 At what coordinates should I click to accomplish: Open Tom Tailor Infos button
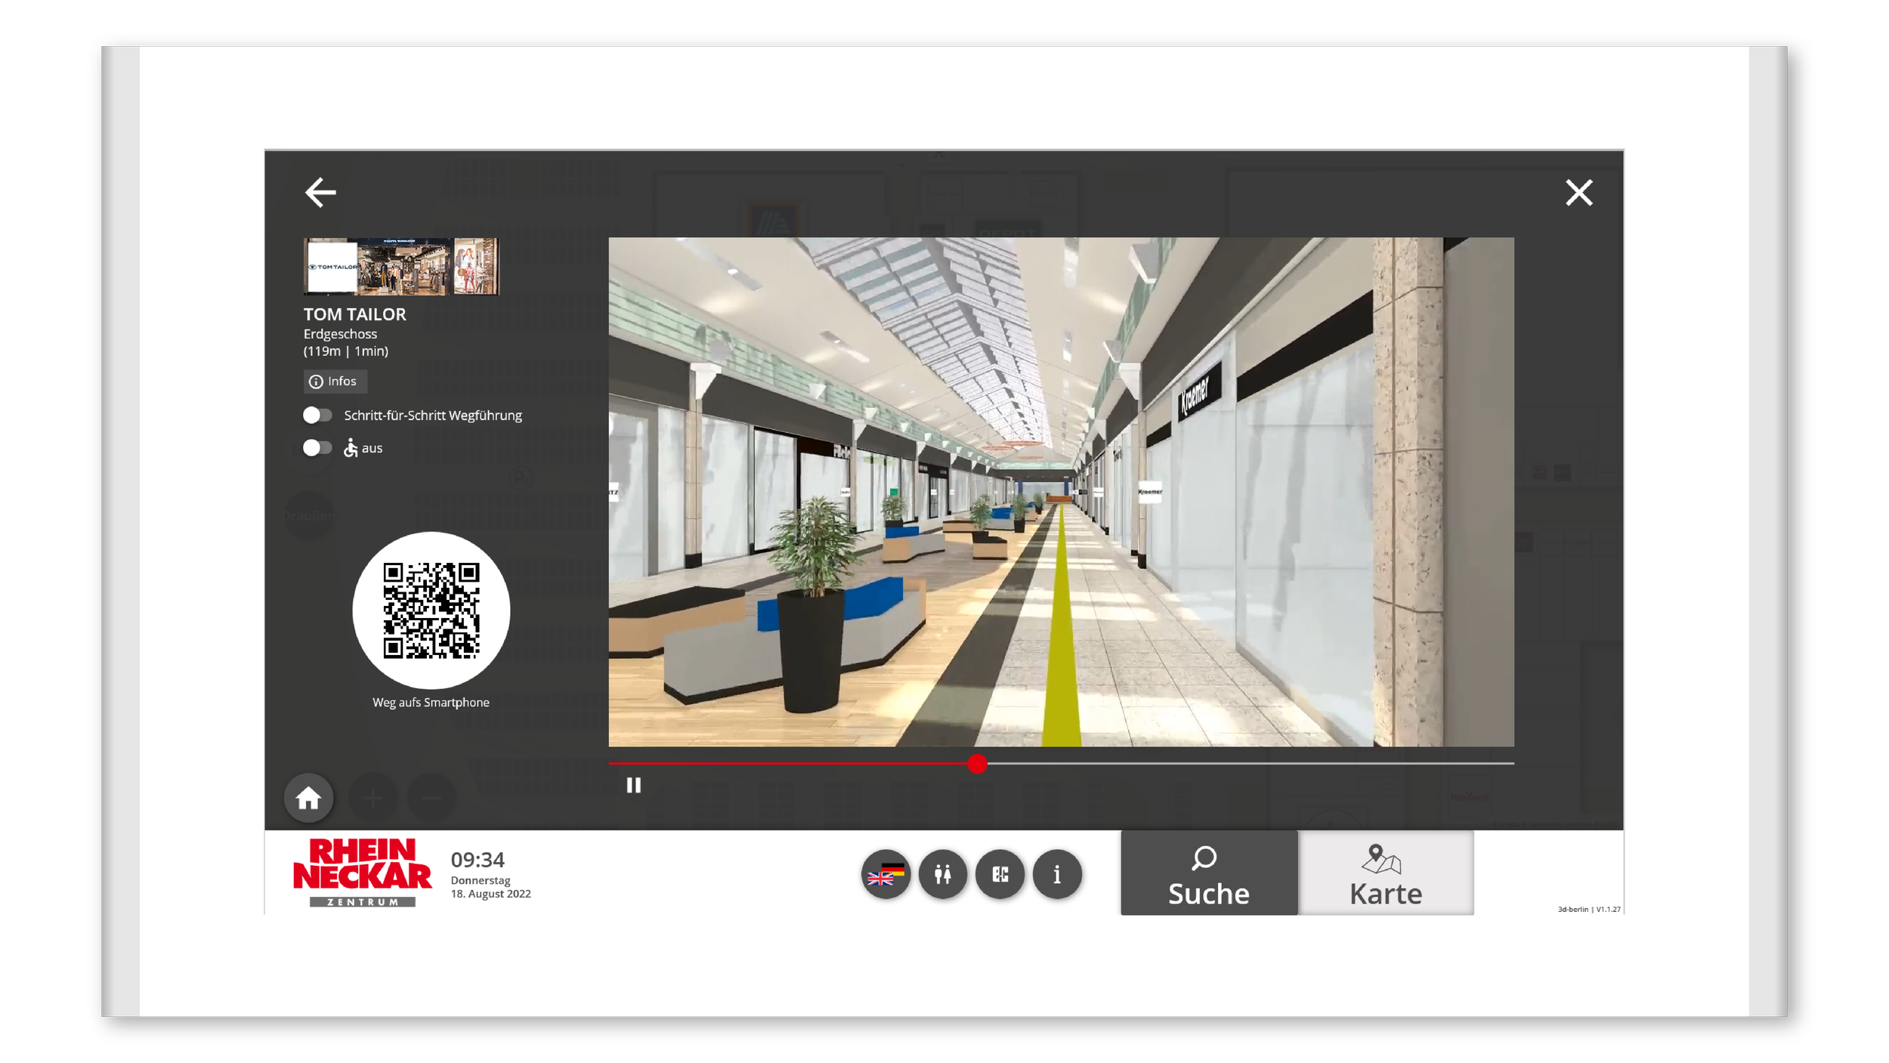(x=335, y=381)
